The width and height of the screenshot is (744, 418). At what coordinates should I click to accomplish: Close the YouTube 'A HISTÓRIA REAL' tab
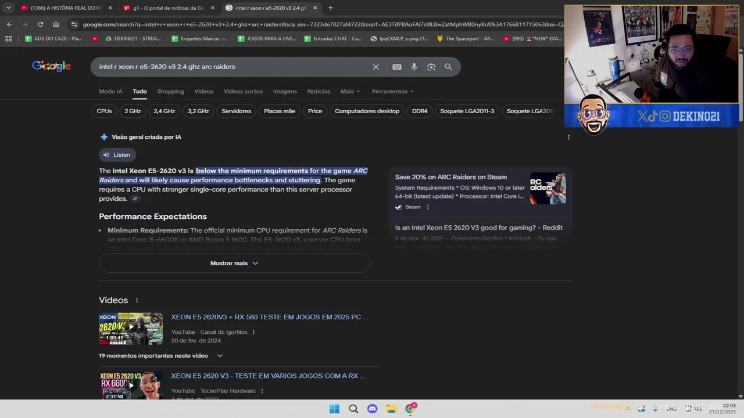click(x=110, y=8)
